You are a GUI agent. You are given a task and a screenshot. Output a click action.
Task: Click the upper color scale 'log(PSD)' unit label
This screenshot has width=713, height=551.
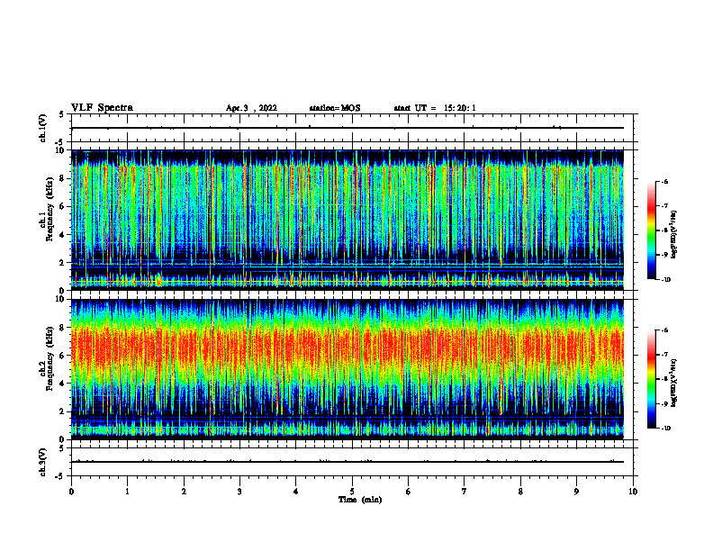[674, 234]
